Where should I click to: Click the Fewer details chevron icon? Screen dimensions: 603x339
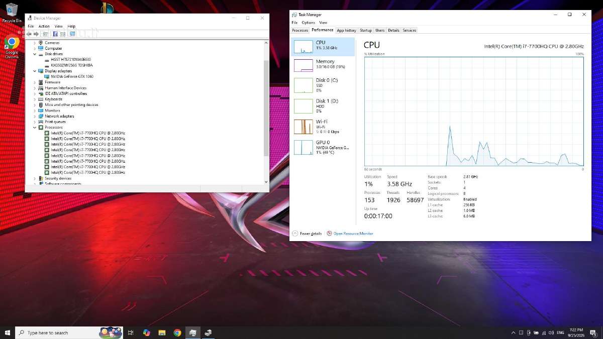click(x=295, y=234)
